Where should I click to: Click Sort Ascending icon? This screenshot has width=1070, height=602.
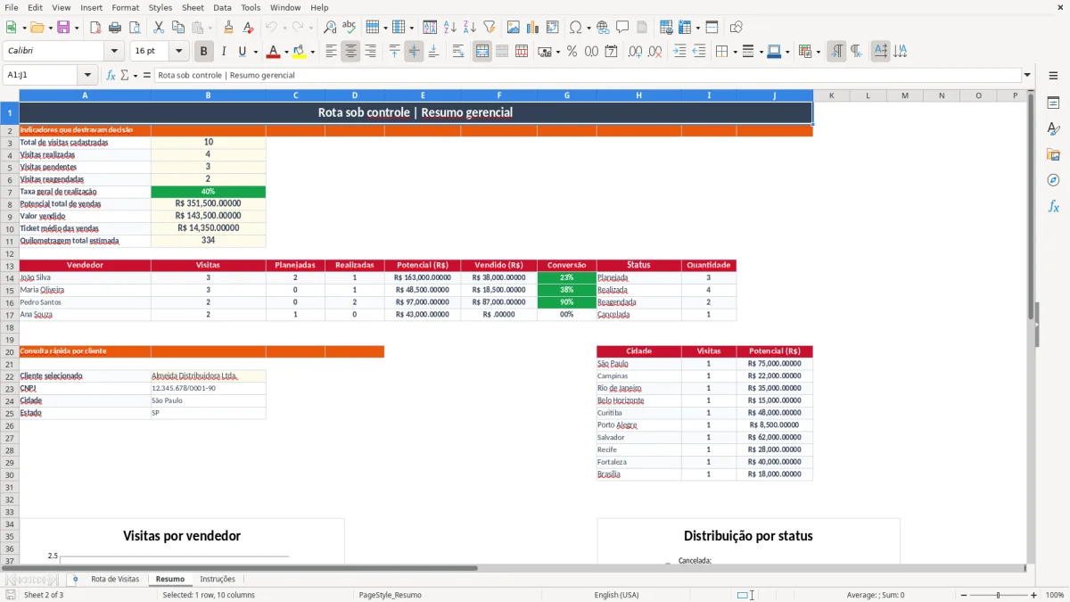pos(449,28)
